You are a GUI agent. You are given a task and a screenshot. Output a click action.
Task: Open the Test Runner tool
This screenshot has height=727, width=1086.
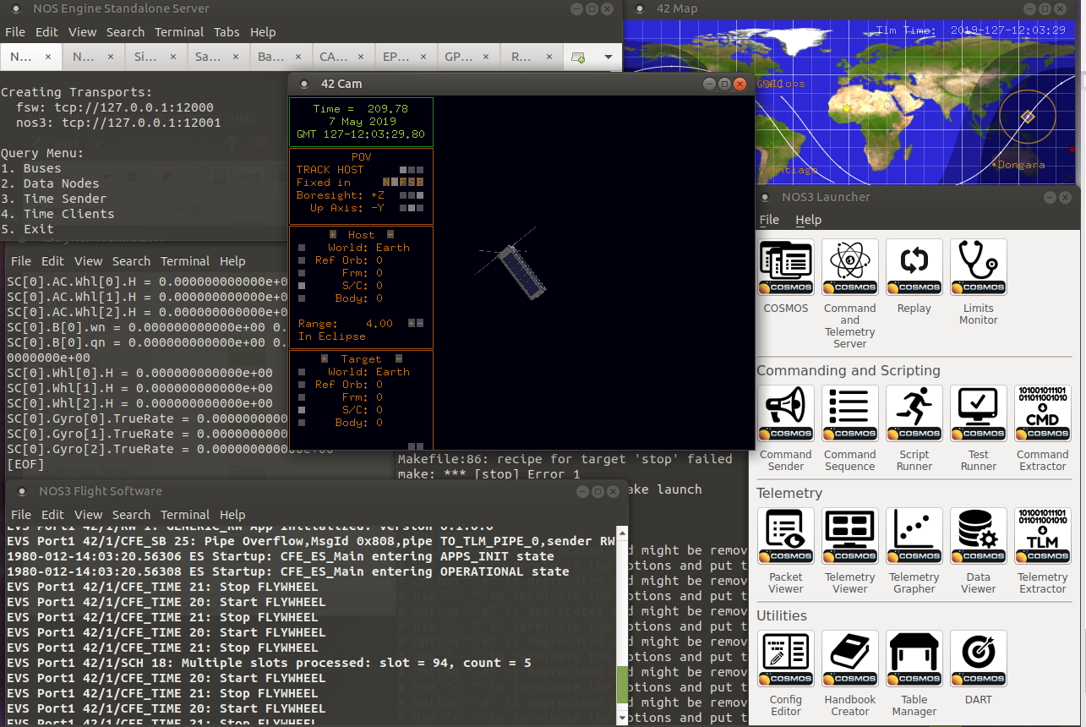click(979, 413)
